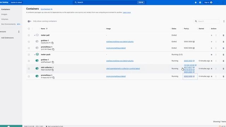Open more actions menu for running prometheus-1
Screen dimensions: 226x127
click(x=216, y=76)
